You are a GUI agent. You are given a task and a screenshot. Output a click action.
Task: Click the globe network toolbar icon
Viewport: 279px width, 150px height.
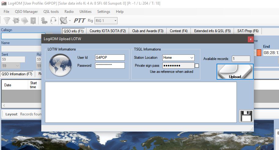pos(16,21)
